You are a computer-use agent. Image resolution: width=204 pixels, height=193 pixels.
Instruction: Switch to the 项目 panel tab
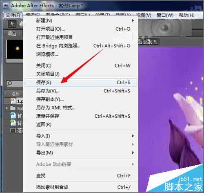pos(12,34)
